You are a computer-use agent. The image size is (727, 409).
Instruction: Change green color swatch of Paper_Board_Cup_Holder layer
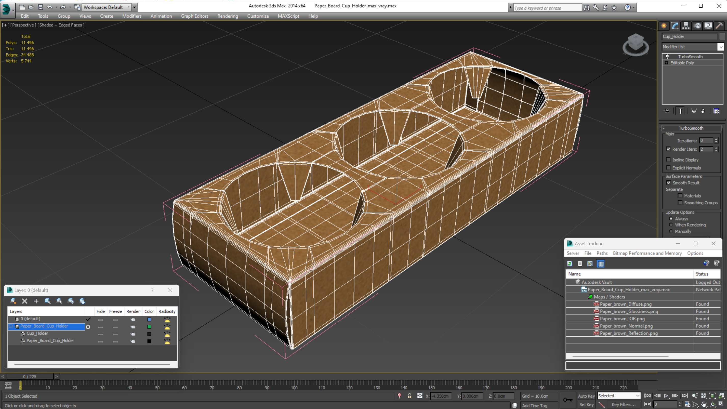click(149, 327)
